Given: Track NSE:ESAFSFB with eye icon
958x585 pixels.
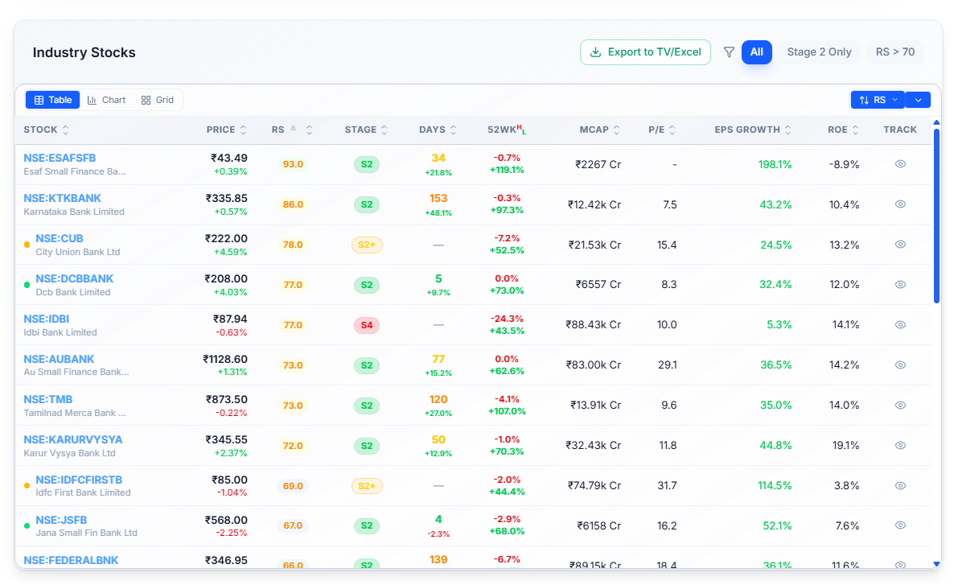Looking at the screenshot, I should tap(900, 164).
